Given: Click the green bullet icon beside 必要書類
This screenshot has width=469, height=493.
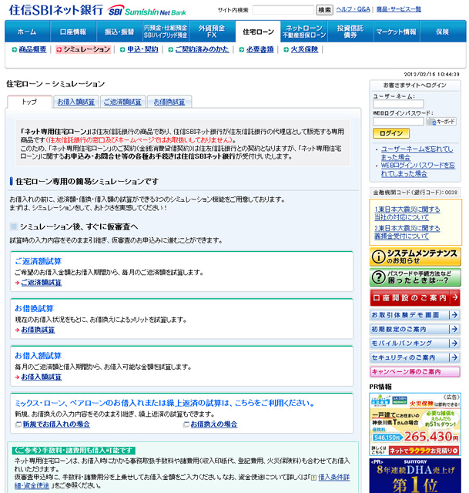Looking at the screenshot, I should click(x=241, y=49).
